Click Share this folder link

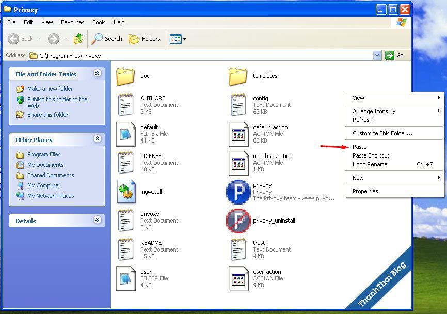tap(47, 115)
